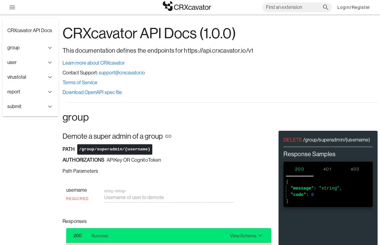Select CRXcavator API Docs in sidebar
This screenshot has width=380, height=245.
pyautogui.click(x=30, y=30)
